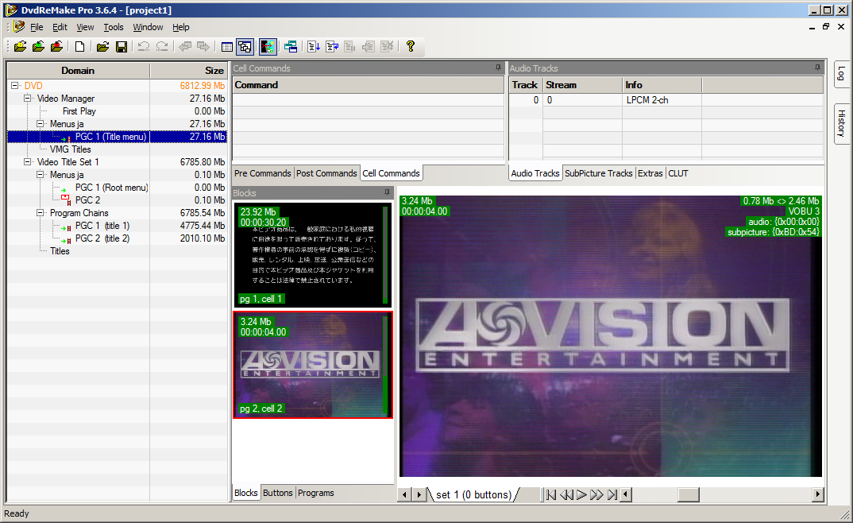Select First Play in the domain tree

(x=79, y=111)
